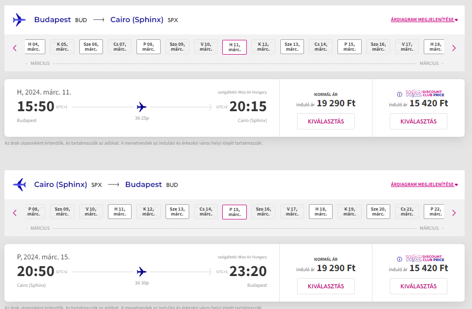Select return date Sze 20, márc.
The image size is (472, 309).
pyautogui.click(x=378, y=212)
